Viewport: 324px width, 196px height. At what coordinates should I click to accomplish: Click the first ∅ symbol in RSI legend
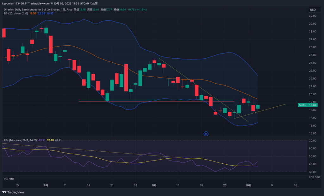[56, 140]
